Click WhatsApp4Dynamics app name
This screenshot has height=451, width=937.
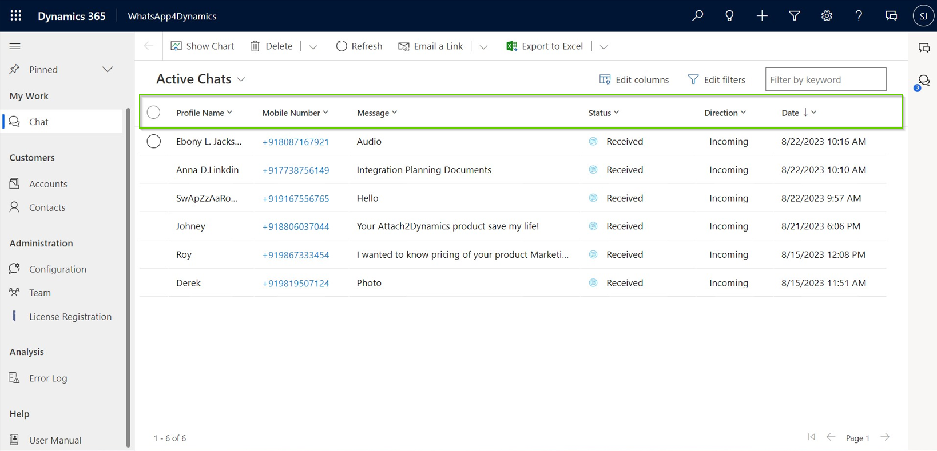(172, 16)
